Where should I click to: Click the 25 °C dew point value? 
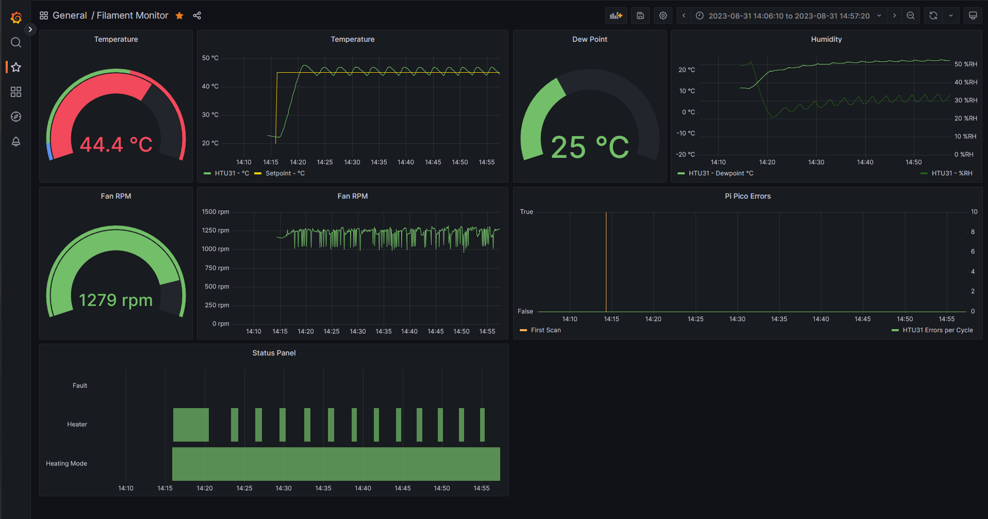[590, 147]
